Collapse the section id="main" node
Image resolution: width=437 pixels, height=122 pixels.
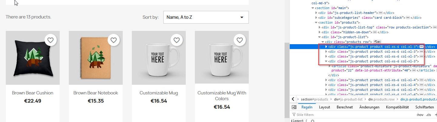313,8
